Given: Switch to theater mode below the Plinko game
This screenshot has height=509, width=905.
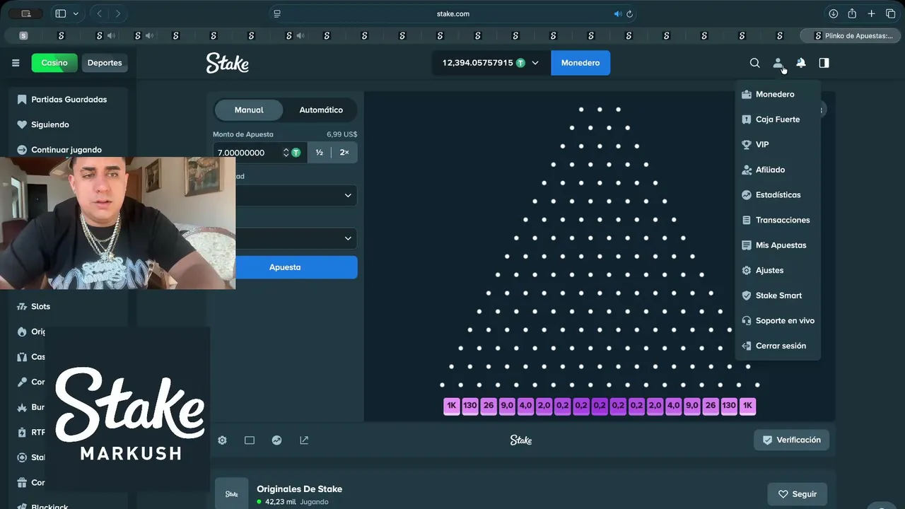Looking at the screenshot, I should tap(250, 440).
